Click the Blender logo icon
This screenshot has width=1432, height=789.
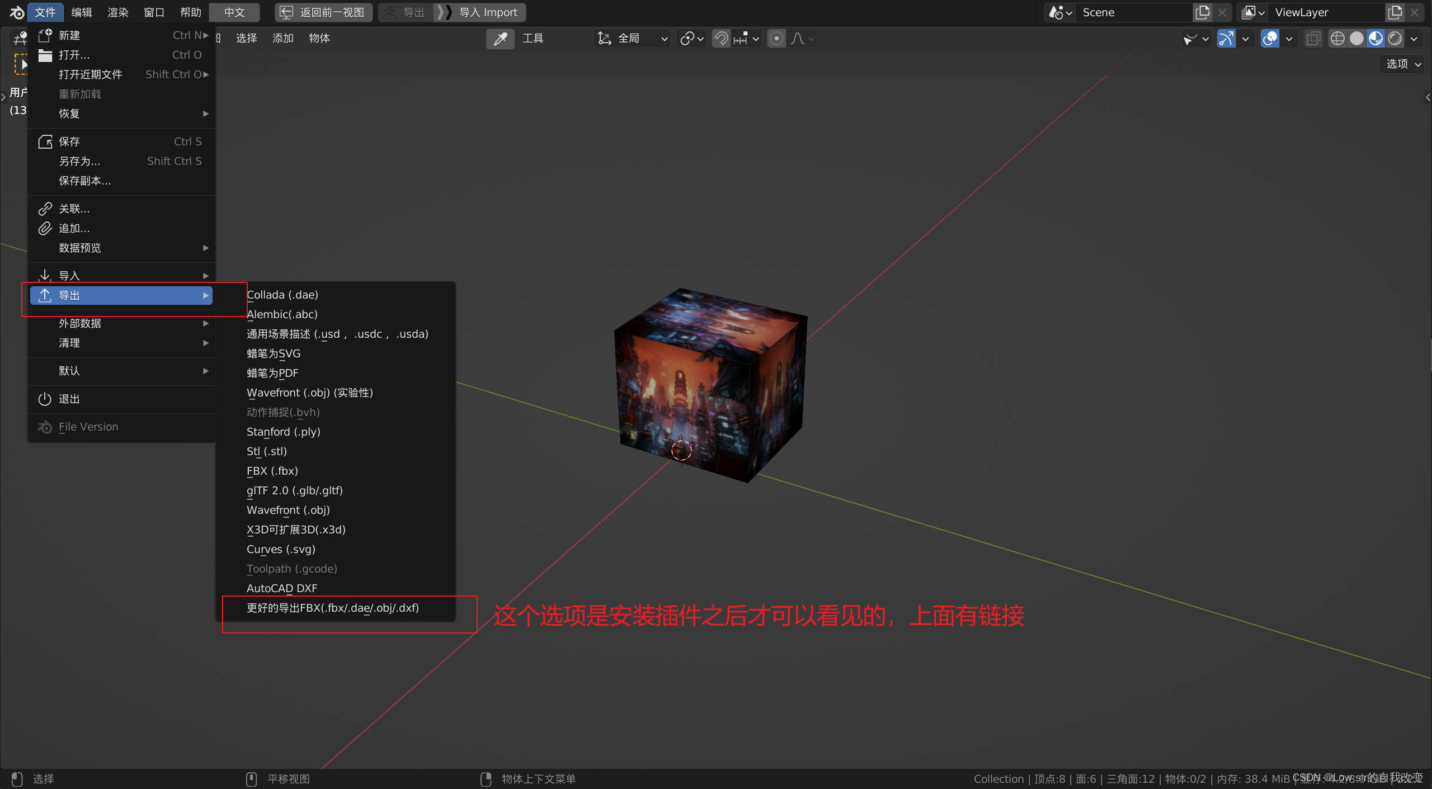coord(16,12)
